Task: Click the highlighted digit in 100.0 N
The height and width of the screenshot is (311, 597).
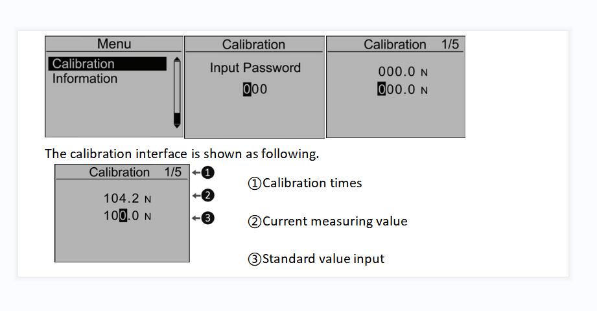Action: [x=123, y=216]
